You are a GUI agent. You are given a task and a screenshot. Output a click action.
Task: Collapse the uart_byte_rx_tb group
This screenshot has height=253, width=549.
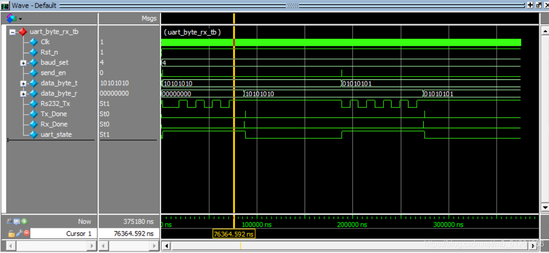[12, 32]
